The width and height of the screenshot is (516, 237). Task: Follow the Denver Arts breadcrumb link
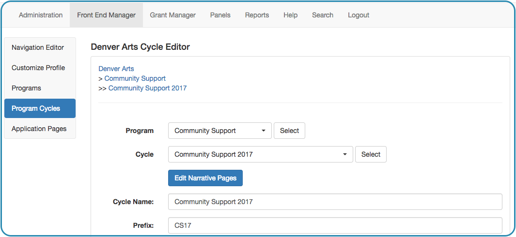[116, 69]
